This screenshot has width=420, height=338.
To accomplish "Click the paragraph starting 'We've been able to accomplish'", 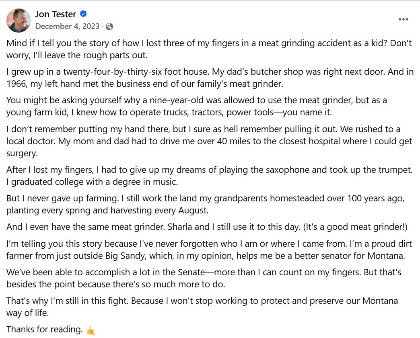I will point(204,279).
